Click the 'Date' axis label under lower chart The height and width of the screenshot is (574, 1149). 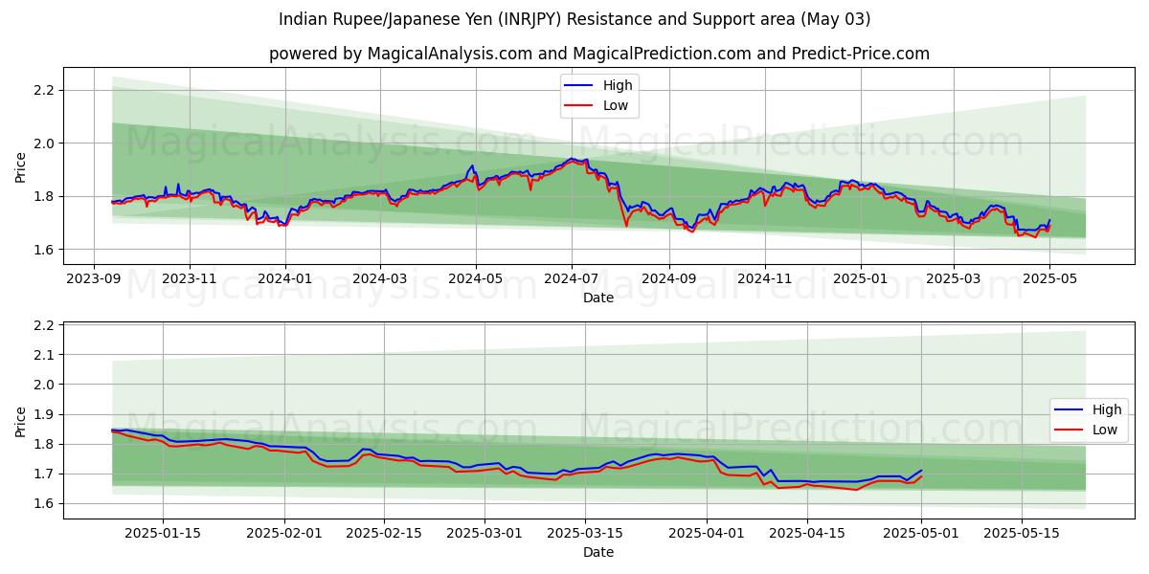598,553
